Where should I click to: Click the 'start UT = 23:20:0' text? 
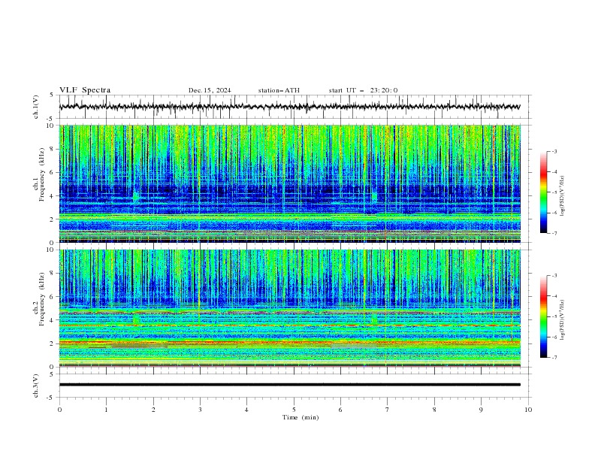click(363, 90)
